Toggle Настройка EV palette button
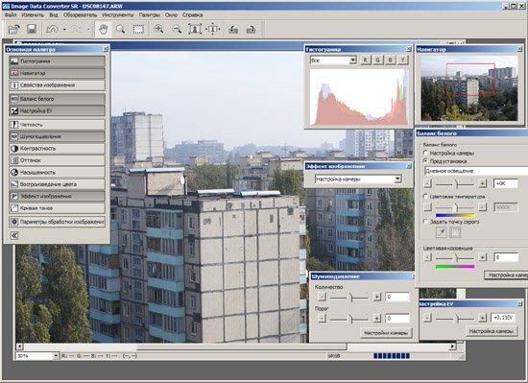Screen dimensions: 528x383 click(58, 110)
